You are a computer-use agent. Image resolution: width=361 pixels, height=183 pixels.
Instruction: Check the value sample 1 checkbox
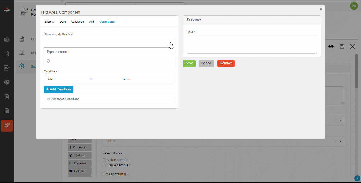(x=104, y=160)
